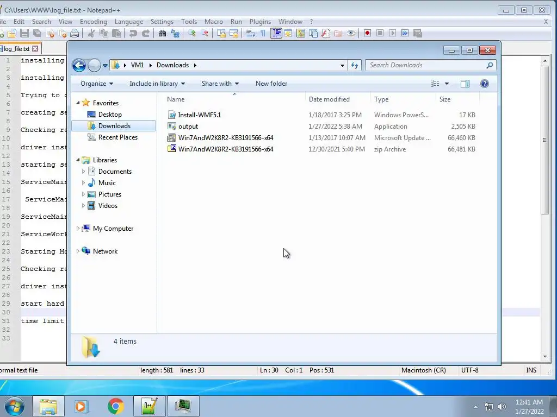
Task: Expand the My Computer tree node
Action: click(78, 229)
